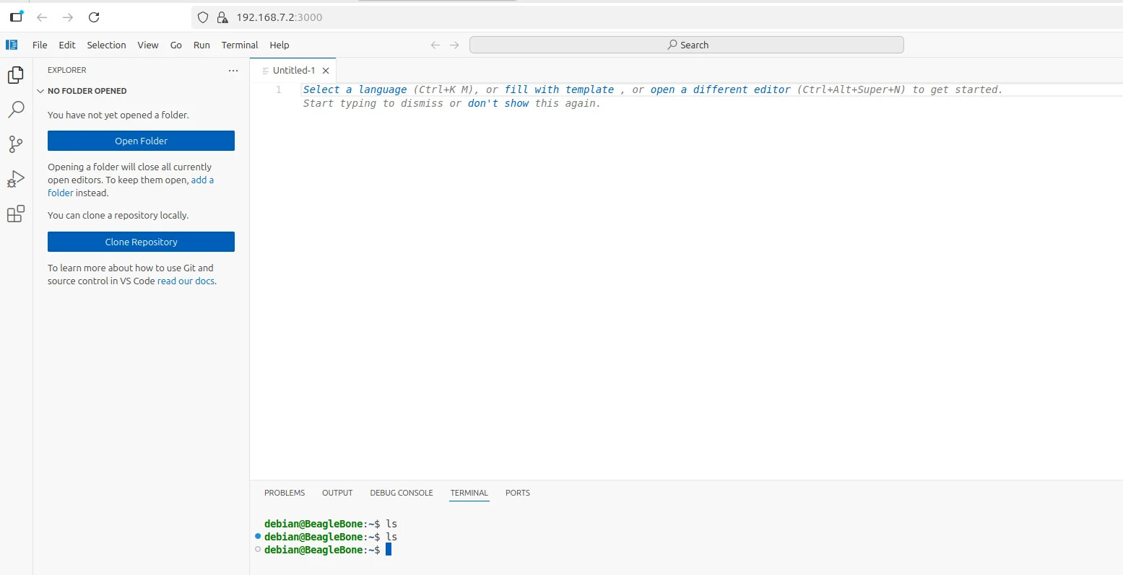Click the Clone Repository button
This screenshot has width=1123, height=575.
coord(141,242)
